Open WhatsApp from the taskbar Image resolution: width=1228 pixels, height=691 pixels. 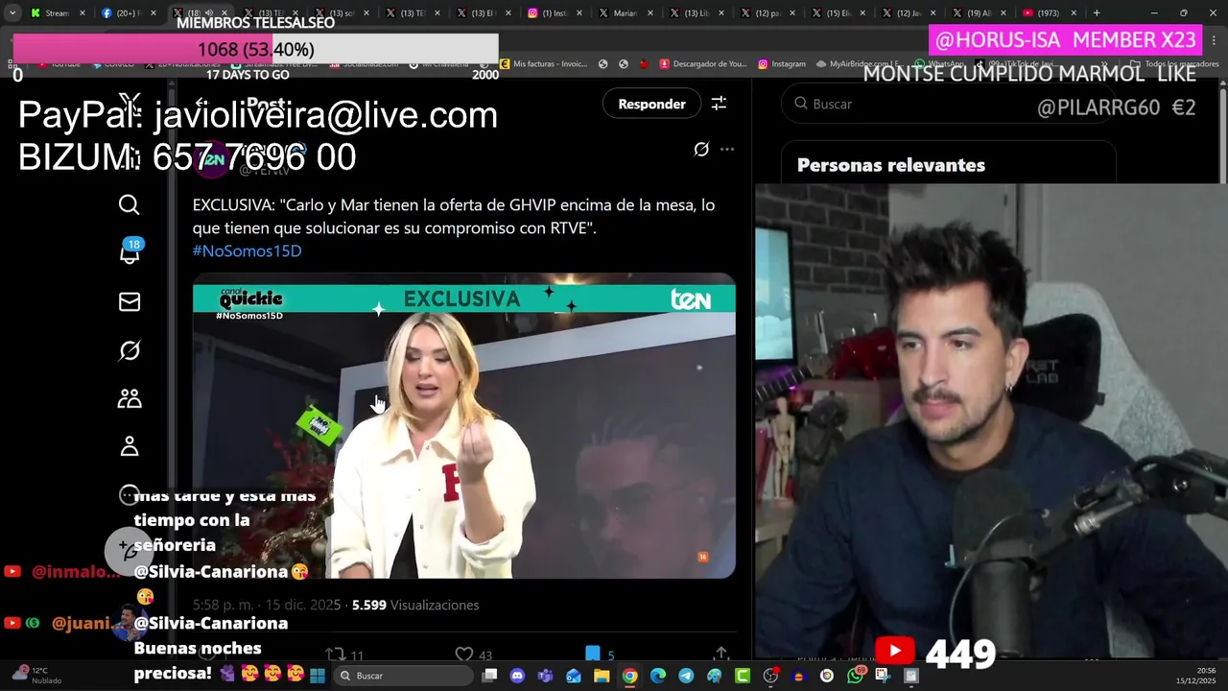click(x=855, y=676)
